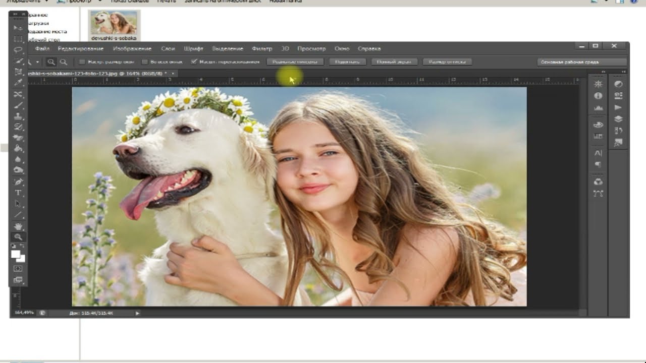646x363 pixels.
Task: Open the Histogram panel icon
Action: coord(599,108)
